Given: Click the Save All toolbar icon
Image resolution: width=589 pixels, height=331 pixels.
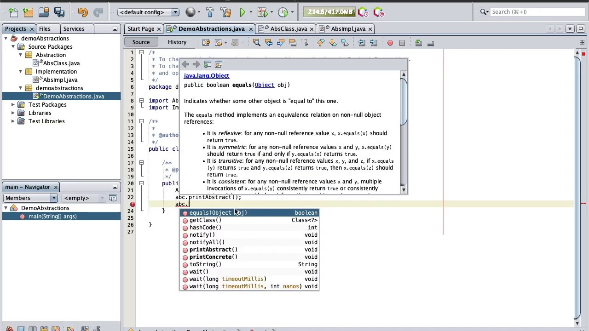Looking at the screenshot, I should (x=59, y=12).
